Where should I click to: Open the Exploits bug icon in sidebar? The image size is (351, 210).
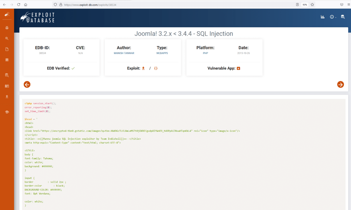[x=7, y=27]
